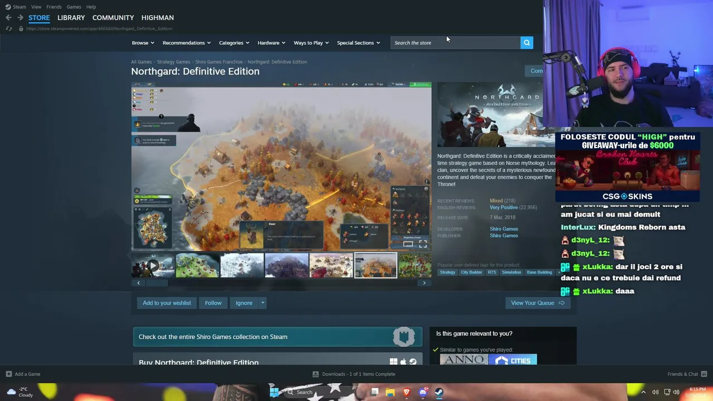The height and width of the screenshot is (401, 713).
Task: Open the dropdown arrow next to Ignore
Action: click(262, 303)
